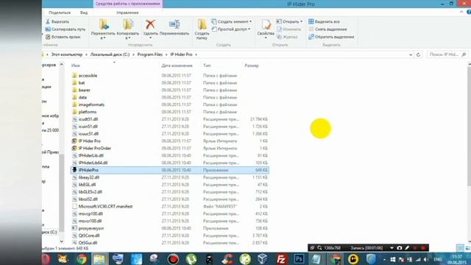Click the File Explorer taskbar icon
Image resolution: width=471 pixels, height=265 pixels.
click(x=99, y=259)
